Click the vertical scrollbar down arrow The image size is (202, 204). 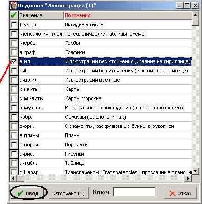click(x=196, y=171)
